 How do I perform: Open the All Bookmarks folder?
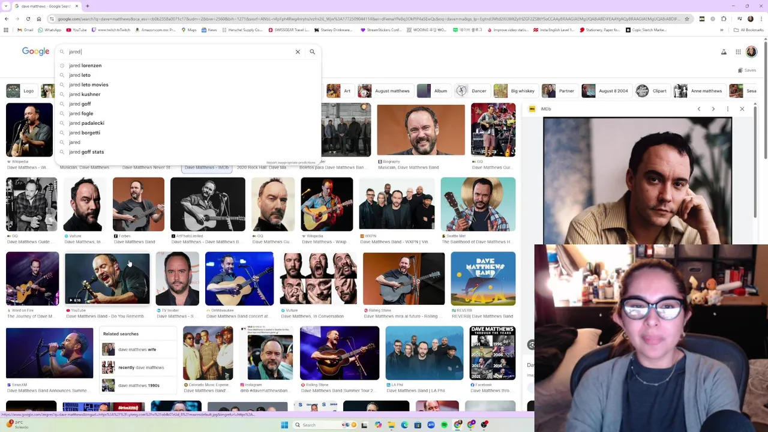click(x=748, y=30)
